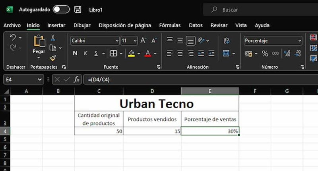Image resolution: width=318 pixels, height=171 pixels.
Task: Toggle the Autoguardado switch
Action: [61, 9]
